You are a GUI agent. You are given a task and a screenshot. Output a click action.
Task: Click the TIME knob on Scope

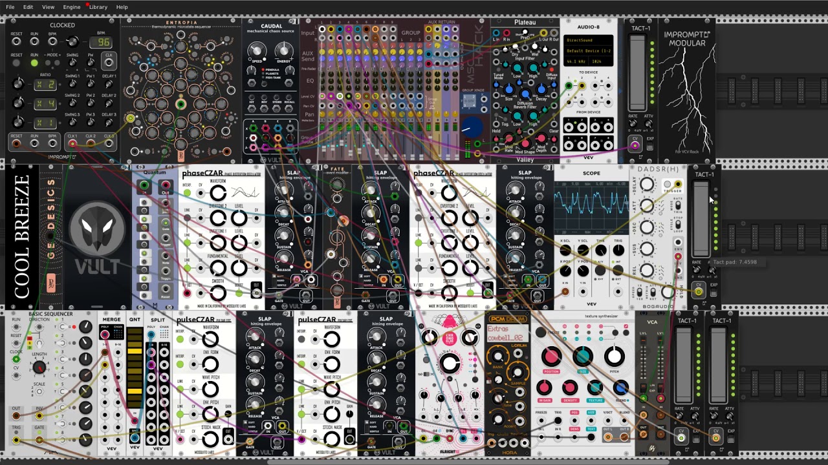[600, 251]
